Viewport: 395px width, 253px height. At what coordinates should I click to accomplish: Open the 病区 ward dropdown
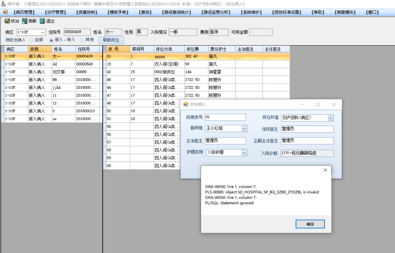coord(43,32)
